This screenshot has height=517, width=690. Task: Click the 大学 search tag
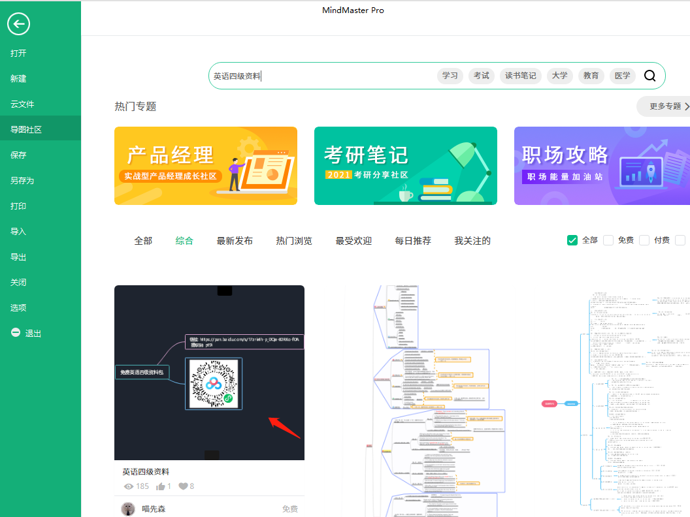click(560, 76)
